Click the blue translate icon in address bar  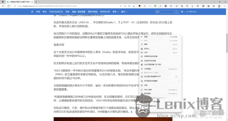(129, 6)
